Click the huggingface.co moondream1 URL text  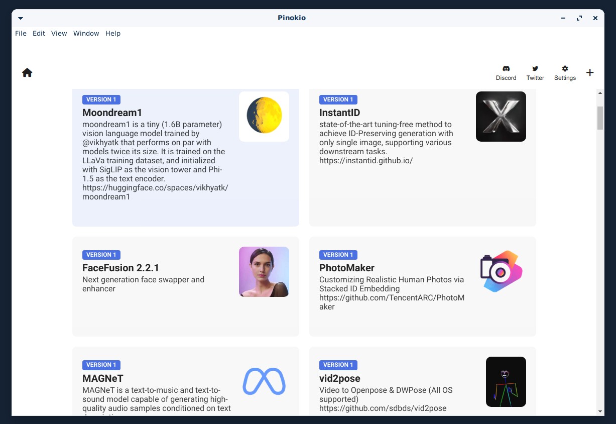click(x=155, y=192)
